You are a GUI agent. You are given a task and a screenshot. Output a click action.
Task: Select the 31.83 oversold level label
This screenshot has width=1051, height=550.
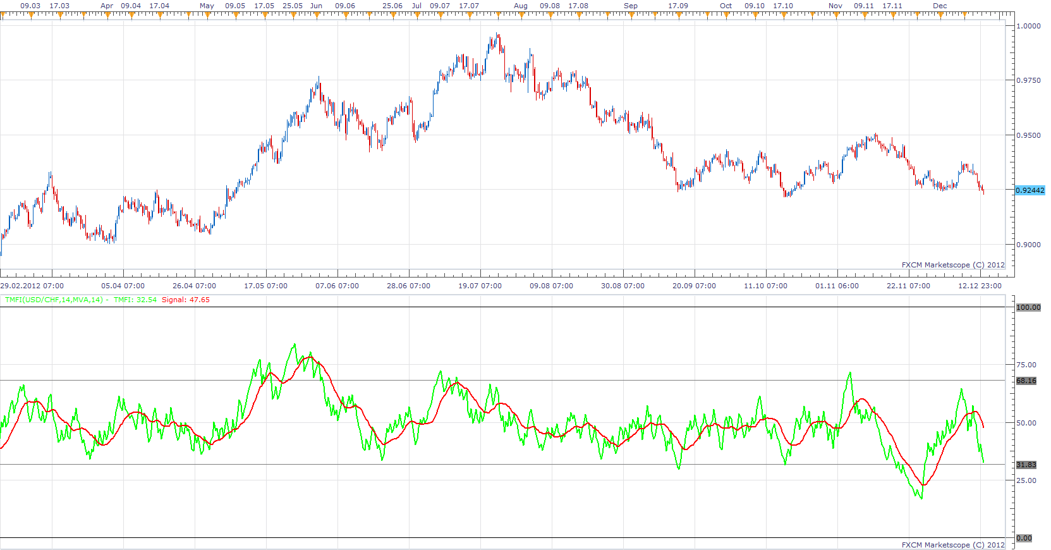1026,465
